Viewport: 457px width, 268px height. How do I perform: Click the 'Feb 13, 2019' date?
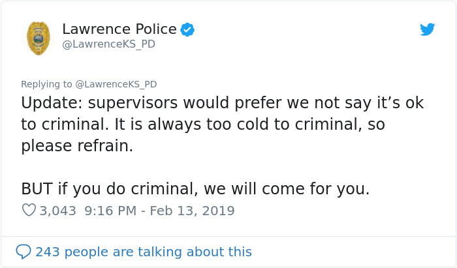[191, 211]
